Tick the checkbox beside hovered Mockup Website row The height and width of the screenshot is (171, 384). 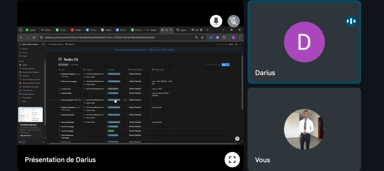(56, 100)
